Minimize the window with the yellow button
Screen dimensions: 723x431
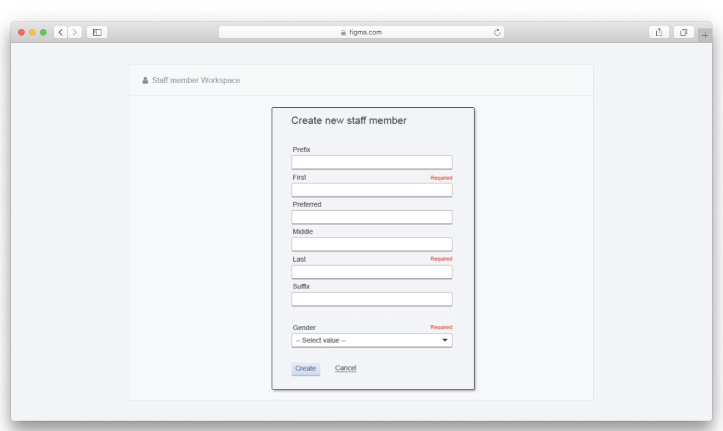32,32
